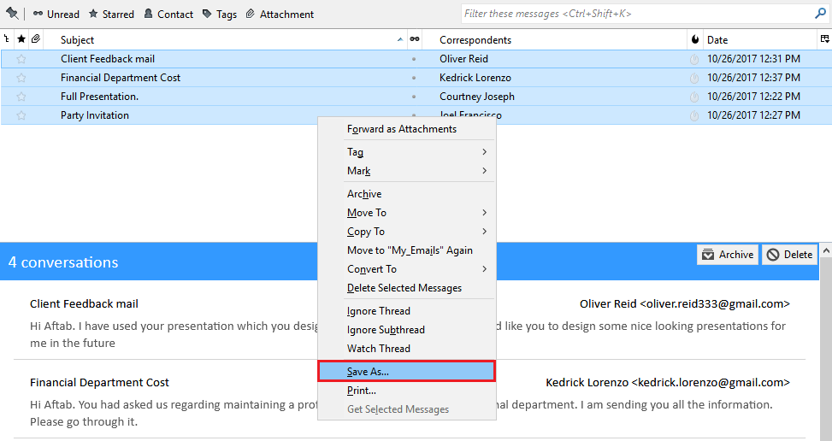This screenshot has height=441, width=832.
Task: Toggle the Starred quick filter
Action: (x=111, y=14)
